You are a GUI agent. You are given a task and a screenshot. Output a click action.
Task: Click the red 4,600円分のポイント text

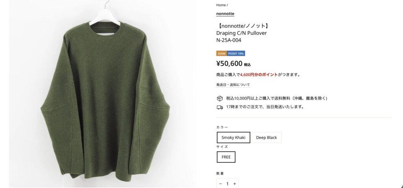click(x=259, y=75)
